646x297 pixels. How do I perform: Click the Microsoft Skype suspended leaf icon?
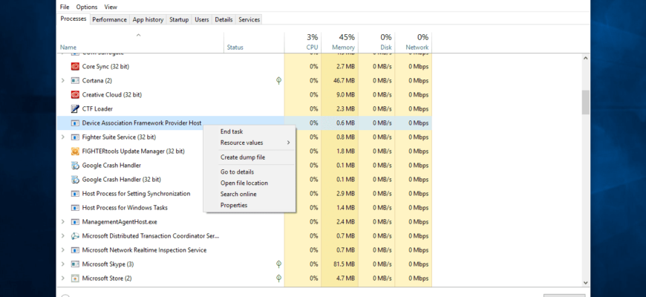click(x=279, y=264)
